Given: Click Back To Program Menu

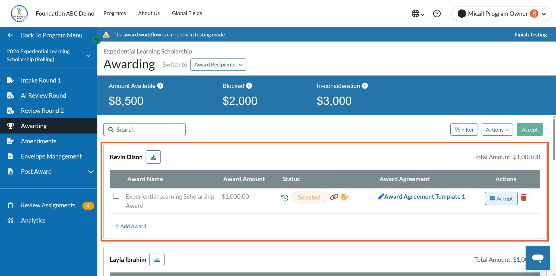Looking at the screenshot, I should pyautogui.click(x=52, y=35).
